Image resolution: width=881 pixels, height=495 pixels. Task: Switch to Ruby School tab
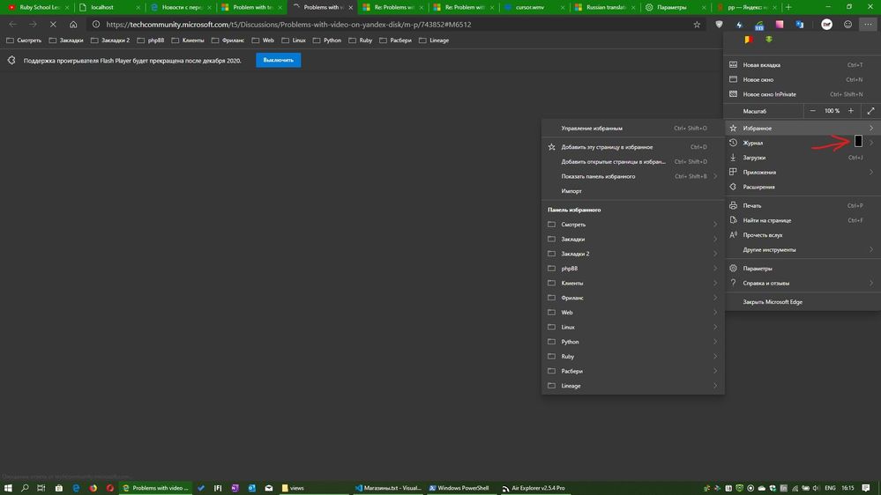coord(36,7)
